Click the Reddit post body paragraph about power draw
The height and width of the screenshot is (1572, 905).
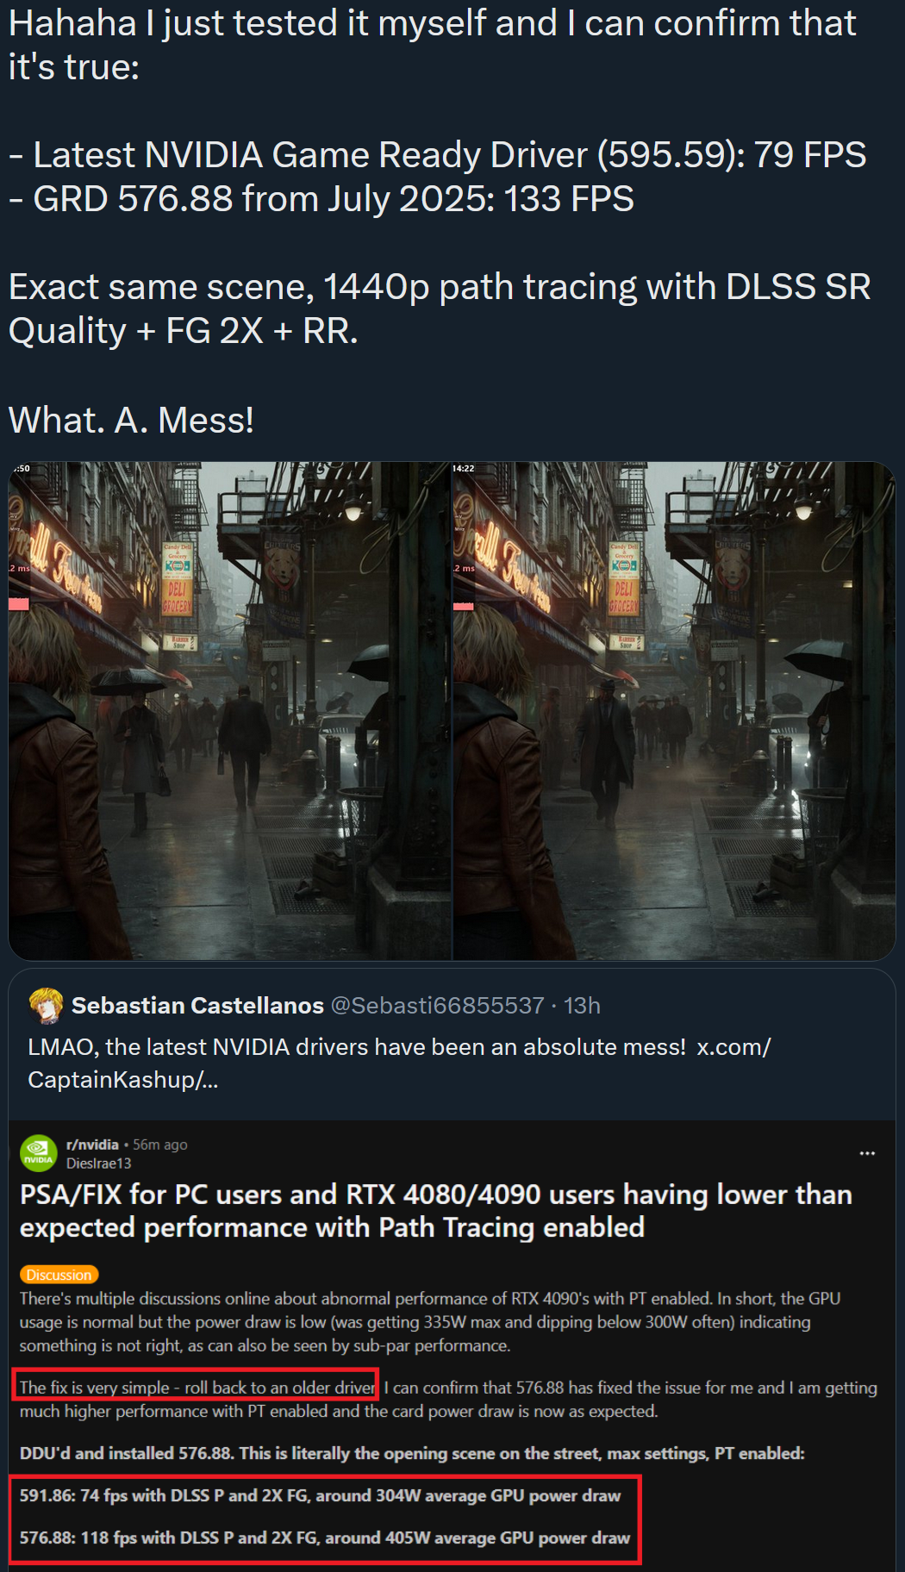pyautogui.click(x=430, y=1322)
